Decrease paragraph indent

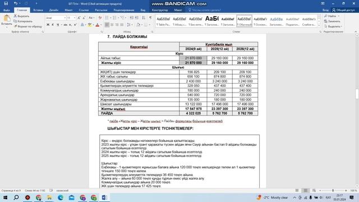(132, 18)
